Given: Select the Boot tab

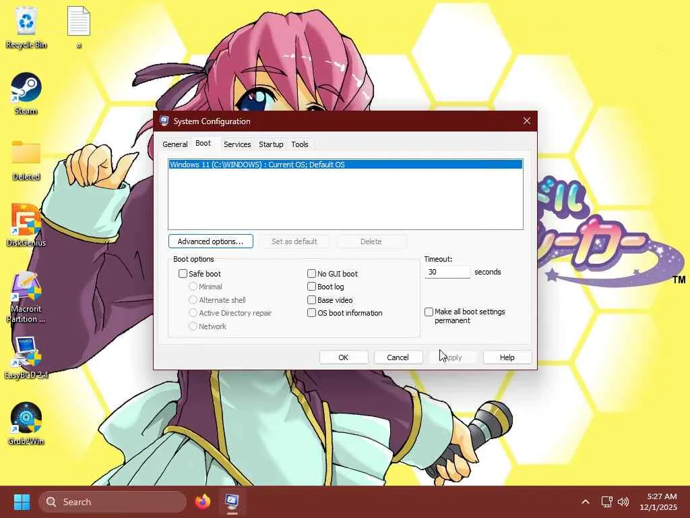Looking at the screenshot, I should (203, 143).
